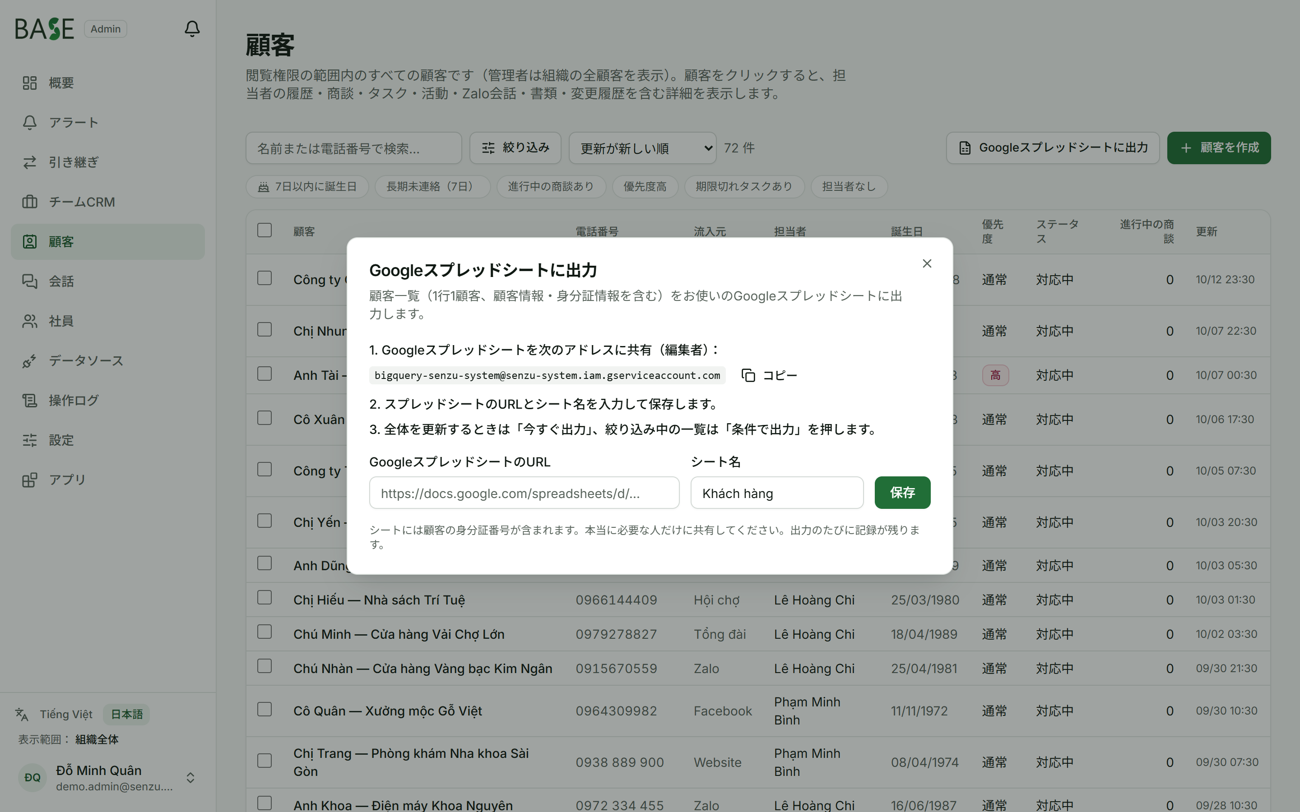Screen dimensions: 1300x812
Task: Toggle the 優先度高 filter chip
Action: (x=645, y=186)
